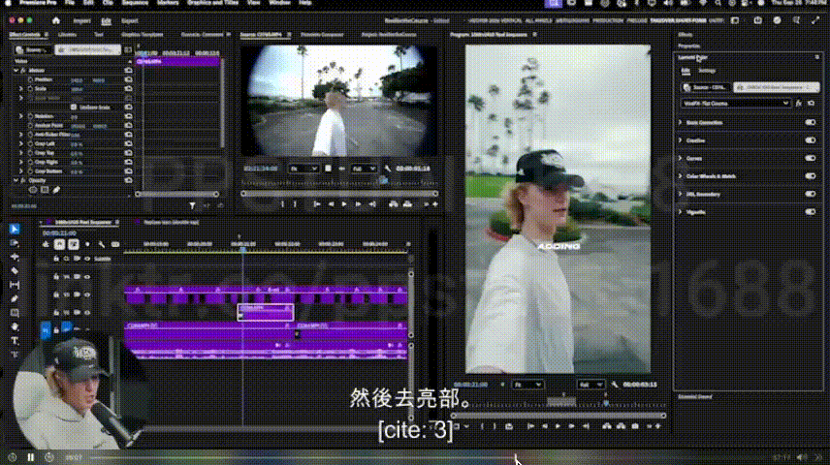The width and height of the screenshot is (830, 465).
Task: Expand the Curves section
Action: pyautogui.click(x=681, y=158)
